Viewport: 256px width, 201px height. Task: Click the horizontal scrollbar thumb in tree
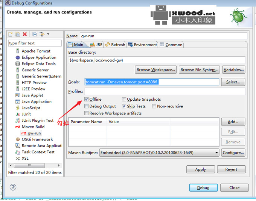(x=29, y=165)
